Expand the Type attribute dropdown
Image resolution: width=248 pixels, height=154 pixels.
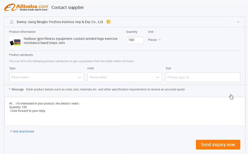[46, 77]
